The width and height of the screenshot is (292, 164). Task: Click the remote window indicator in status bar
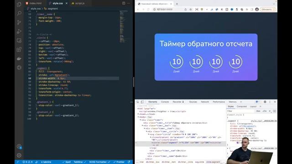tap(18, 162)
